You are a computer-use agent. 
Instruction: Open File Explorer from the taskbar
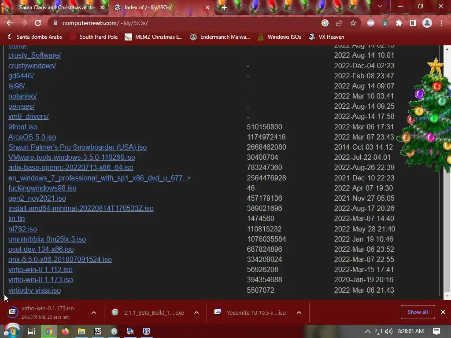click(81, 331)
